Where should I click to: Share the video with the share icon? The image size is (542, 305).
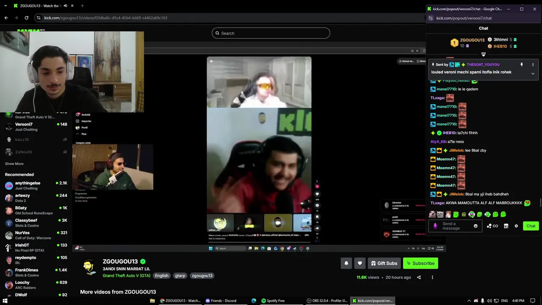click(419, 277)
